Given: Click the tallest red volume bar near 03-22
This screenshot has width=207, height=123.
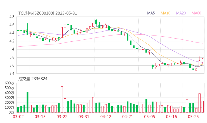Looking at the screenshot, I should pos(62,99).
